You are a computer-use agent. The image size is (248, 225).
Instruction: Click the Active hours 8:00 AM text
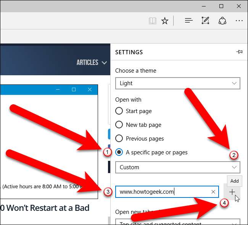(x=42, y=186)
